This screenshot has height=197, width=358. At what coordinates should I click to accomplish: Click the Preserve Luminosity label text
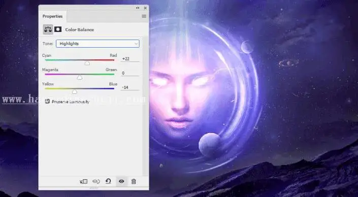point(71,102)
